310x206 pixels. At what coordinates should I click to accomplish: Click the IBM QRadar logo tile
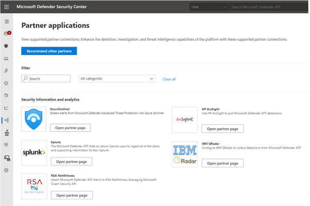[185, 154]
